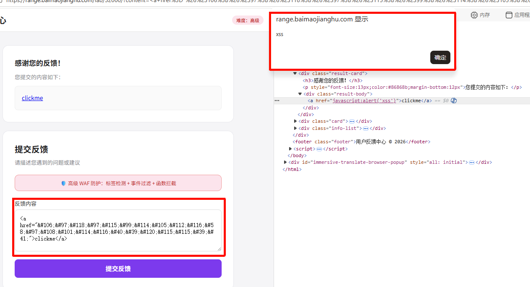Click the ellipsis badge in div class="card"
The height and width of the screenshot is (287, 530).
click(352, 121)
